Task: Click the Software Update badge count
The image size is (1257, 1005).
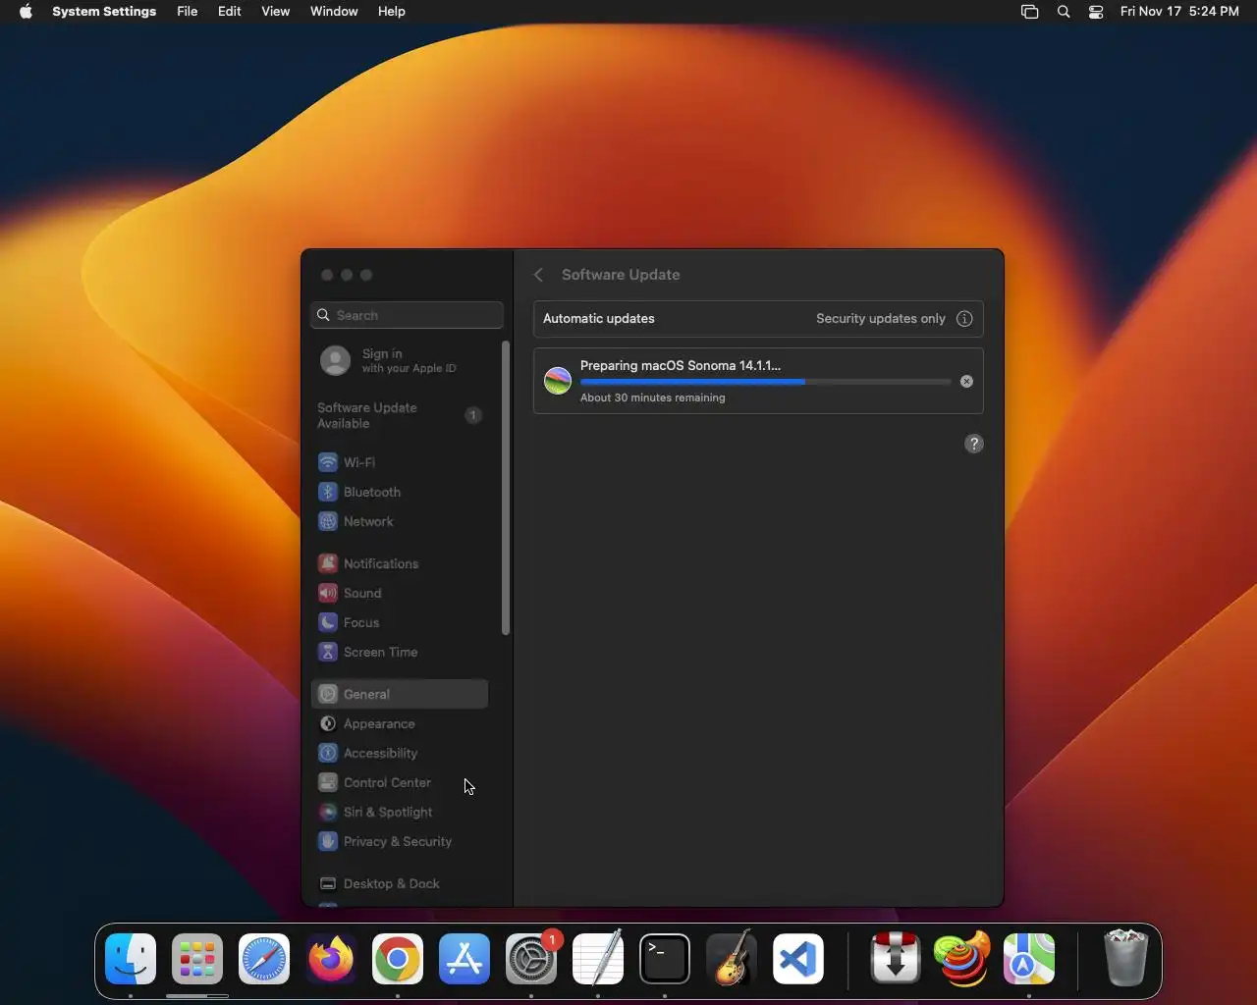Action: point(473,415)
